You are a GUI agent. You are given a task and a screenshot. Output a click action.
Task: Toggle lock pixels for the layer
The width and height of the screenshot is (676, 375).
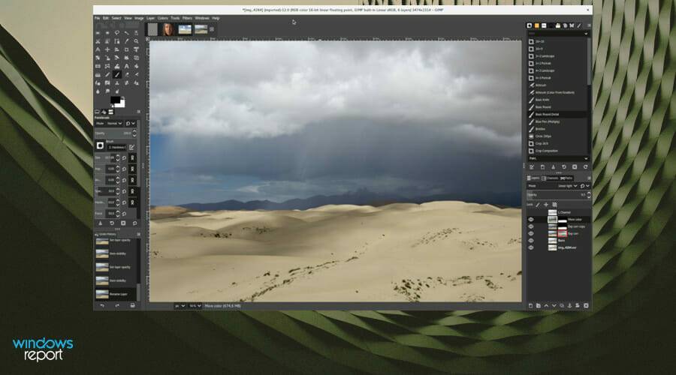538,205
